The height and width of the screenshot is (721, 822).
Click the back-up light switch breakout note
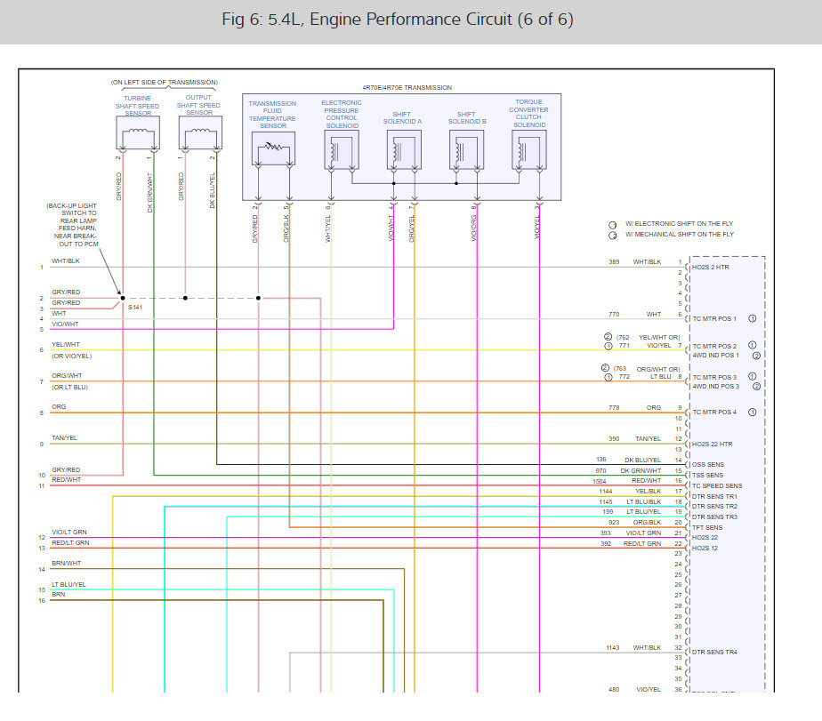click(72, 225)
